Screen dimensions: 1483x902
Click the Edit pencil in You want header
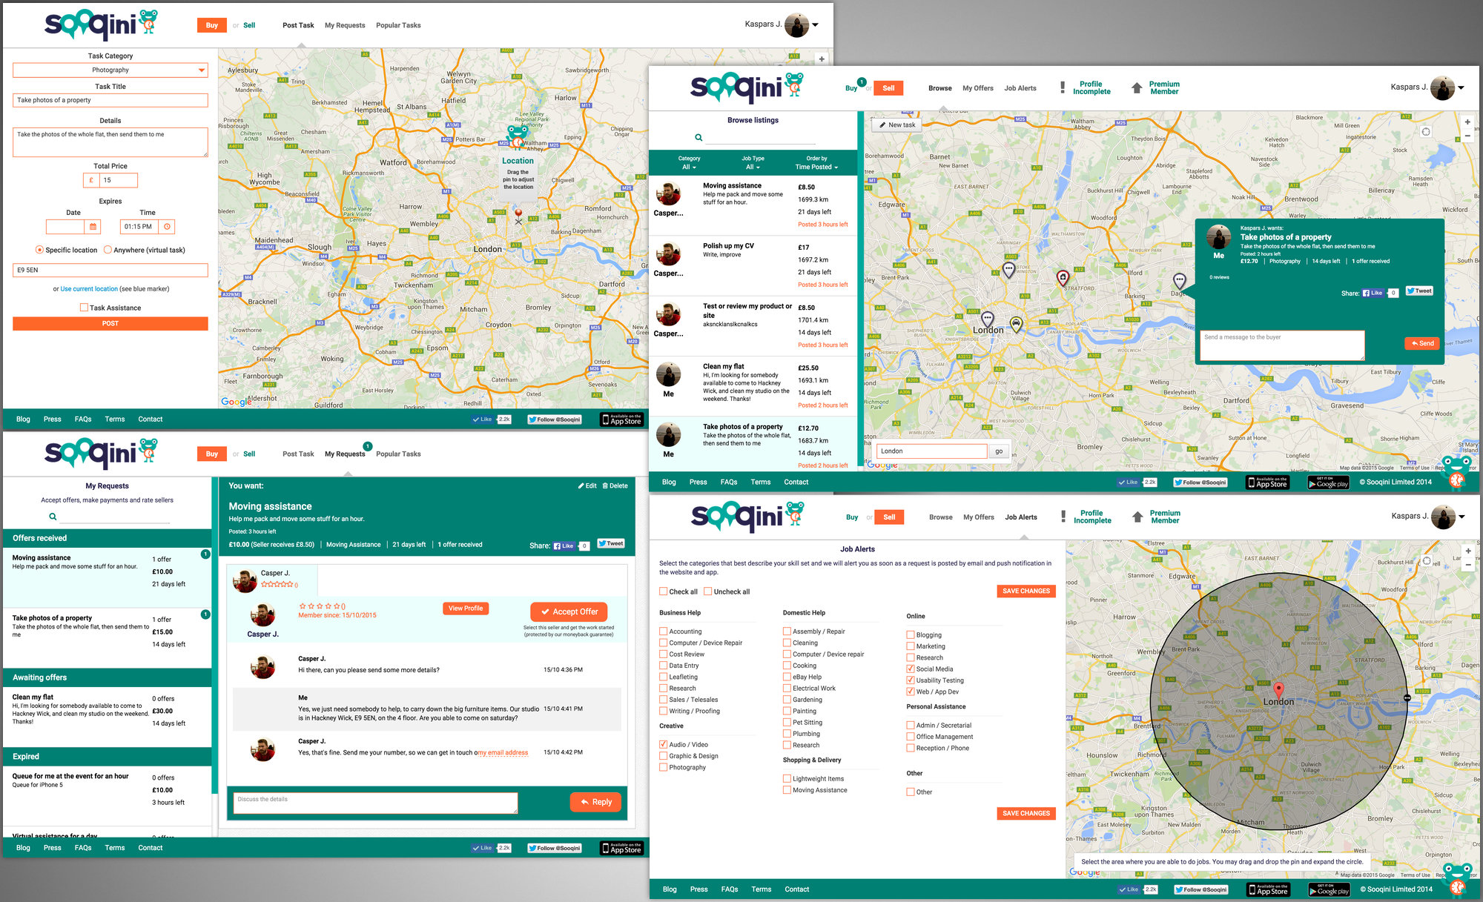point(581,486)
